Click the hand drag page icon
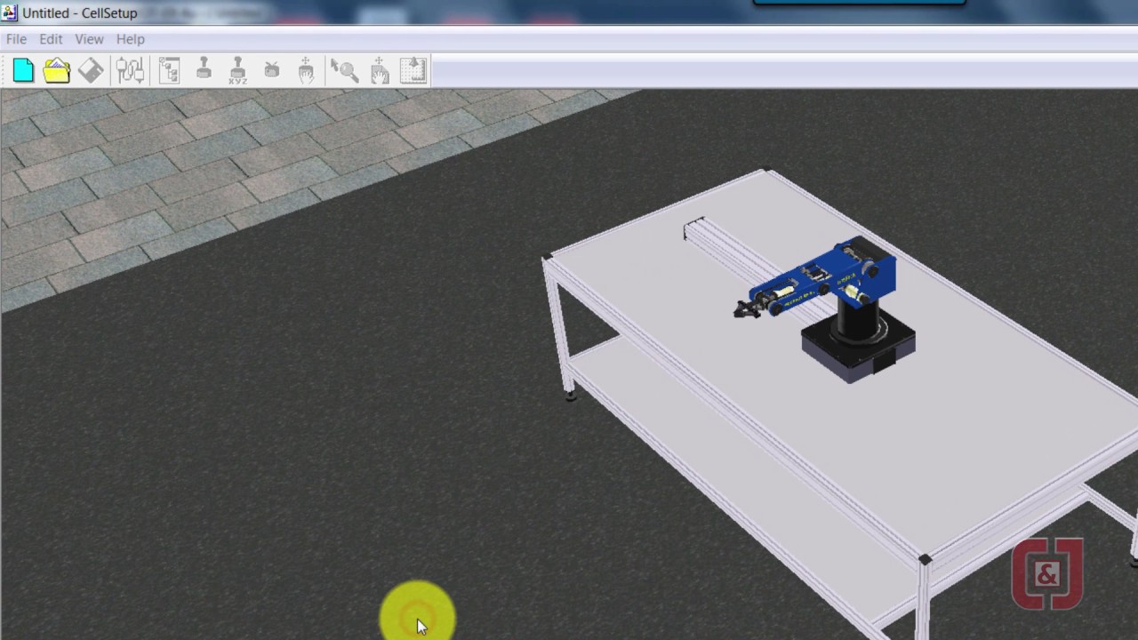 380,71
